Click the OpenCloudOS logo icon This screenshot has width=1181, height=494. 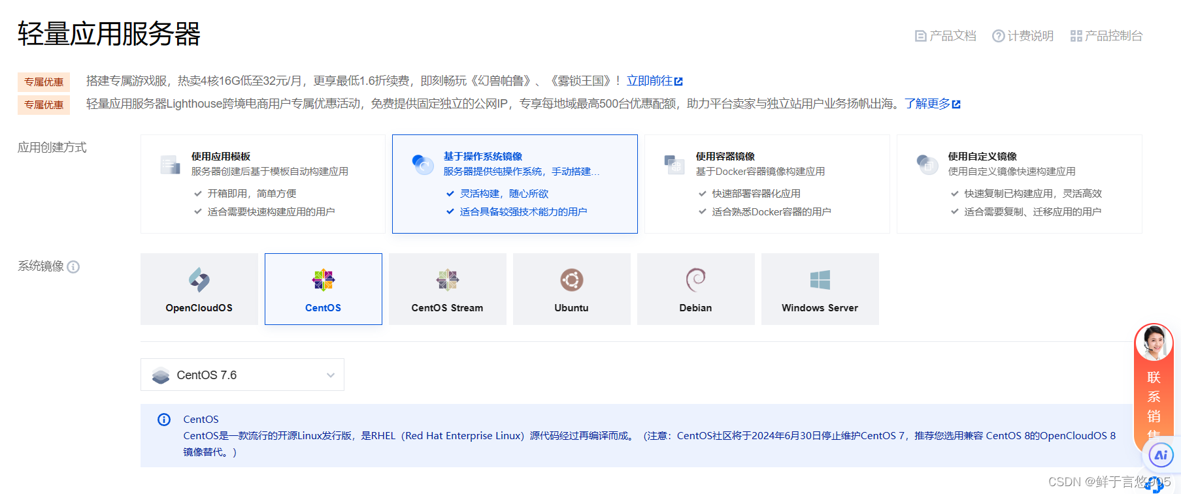pos(199,280)
